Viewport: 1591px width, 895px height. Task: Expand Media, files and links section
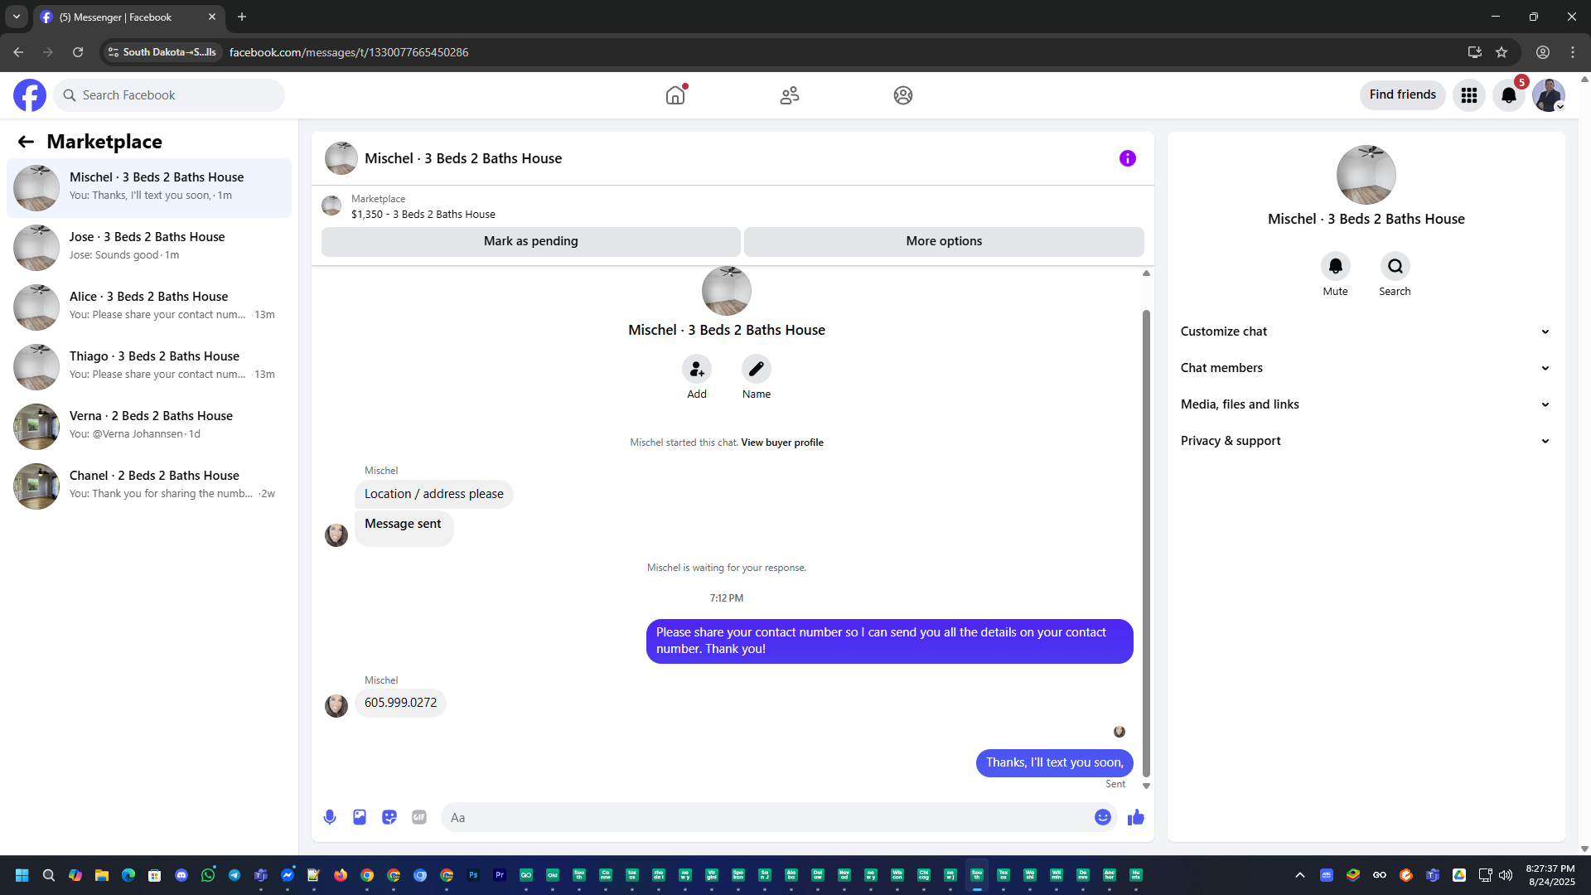(x=1365, y=404)
